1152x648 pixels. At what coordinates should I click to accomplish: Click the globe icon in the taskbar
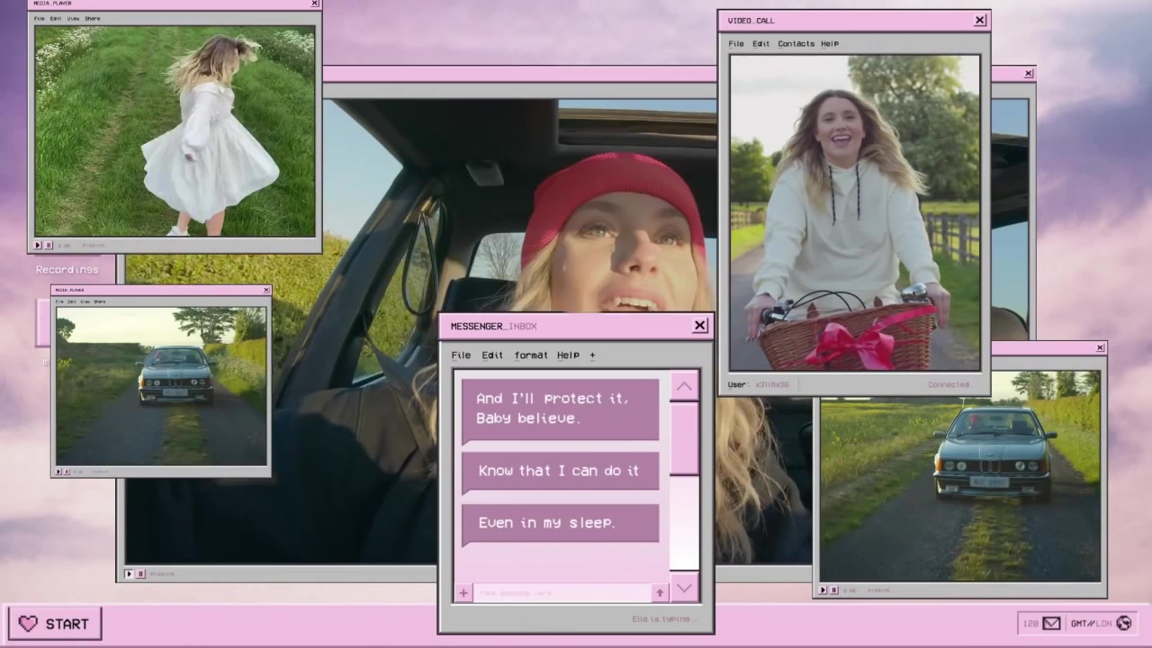1124,623
